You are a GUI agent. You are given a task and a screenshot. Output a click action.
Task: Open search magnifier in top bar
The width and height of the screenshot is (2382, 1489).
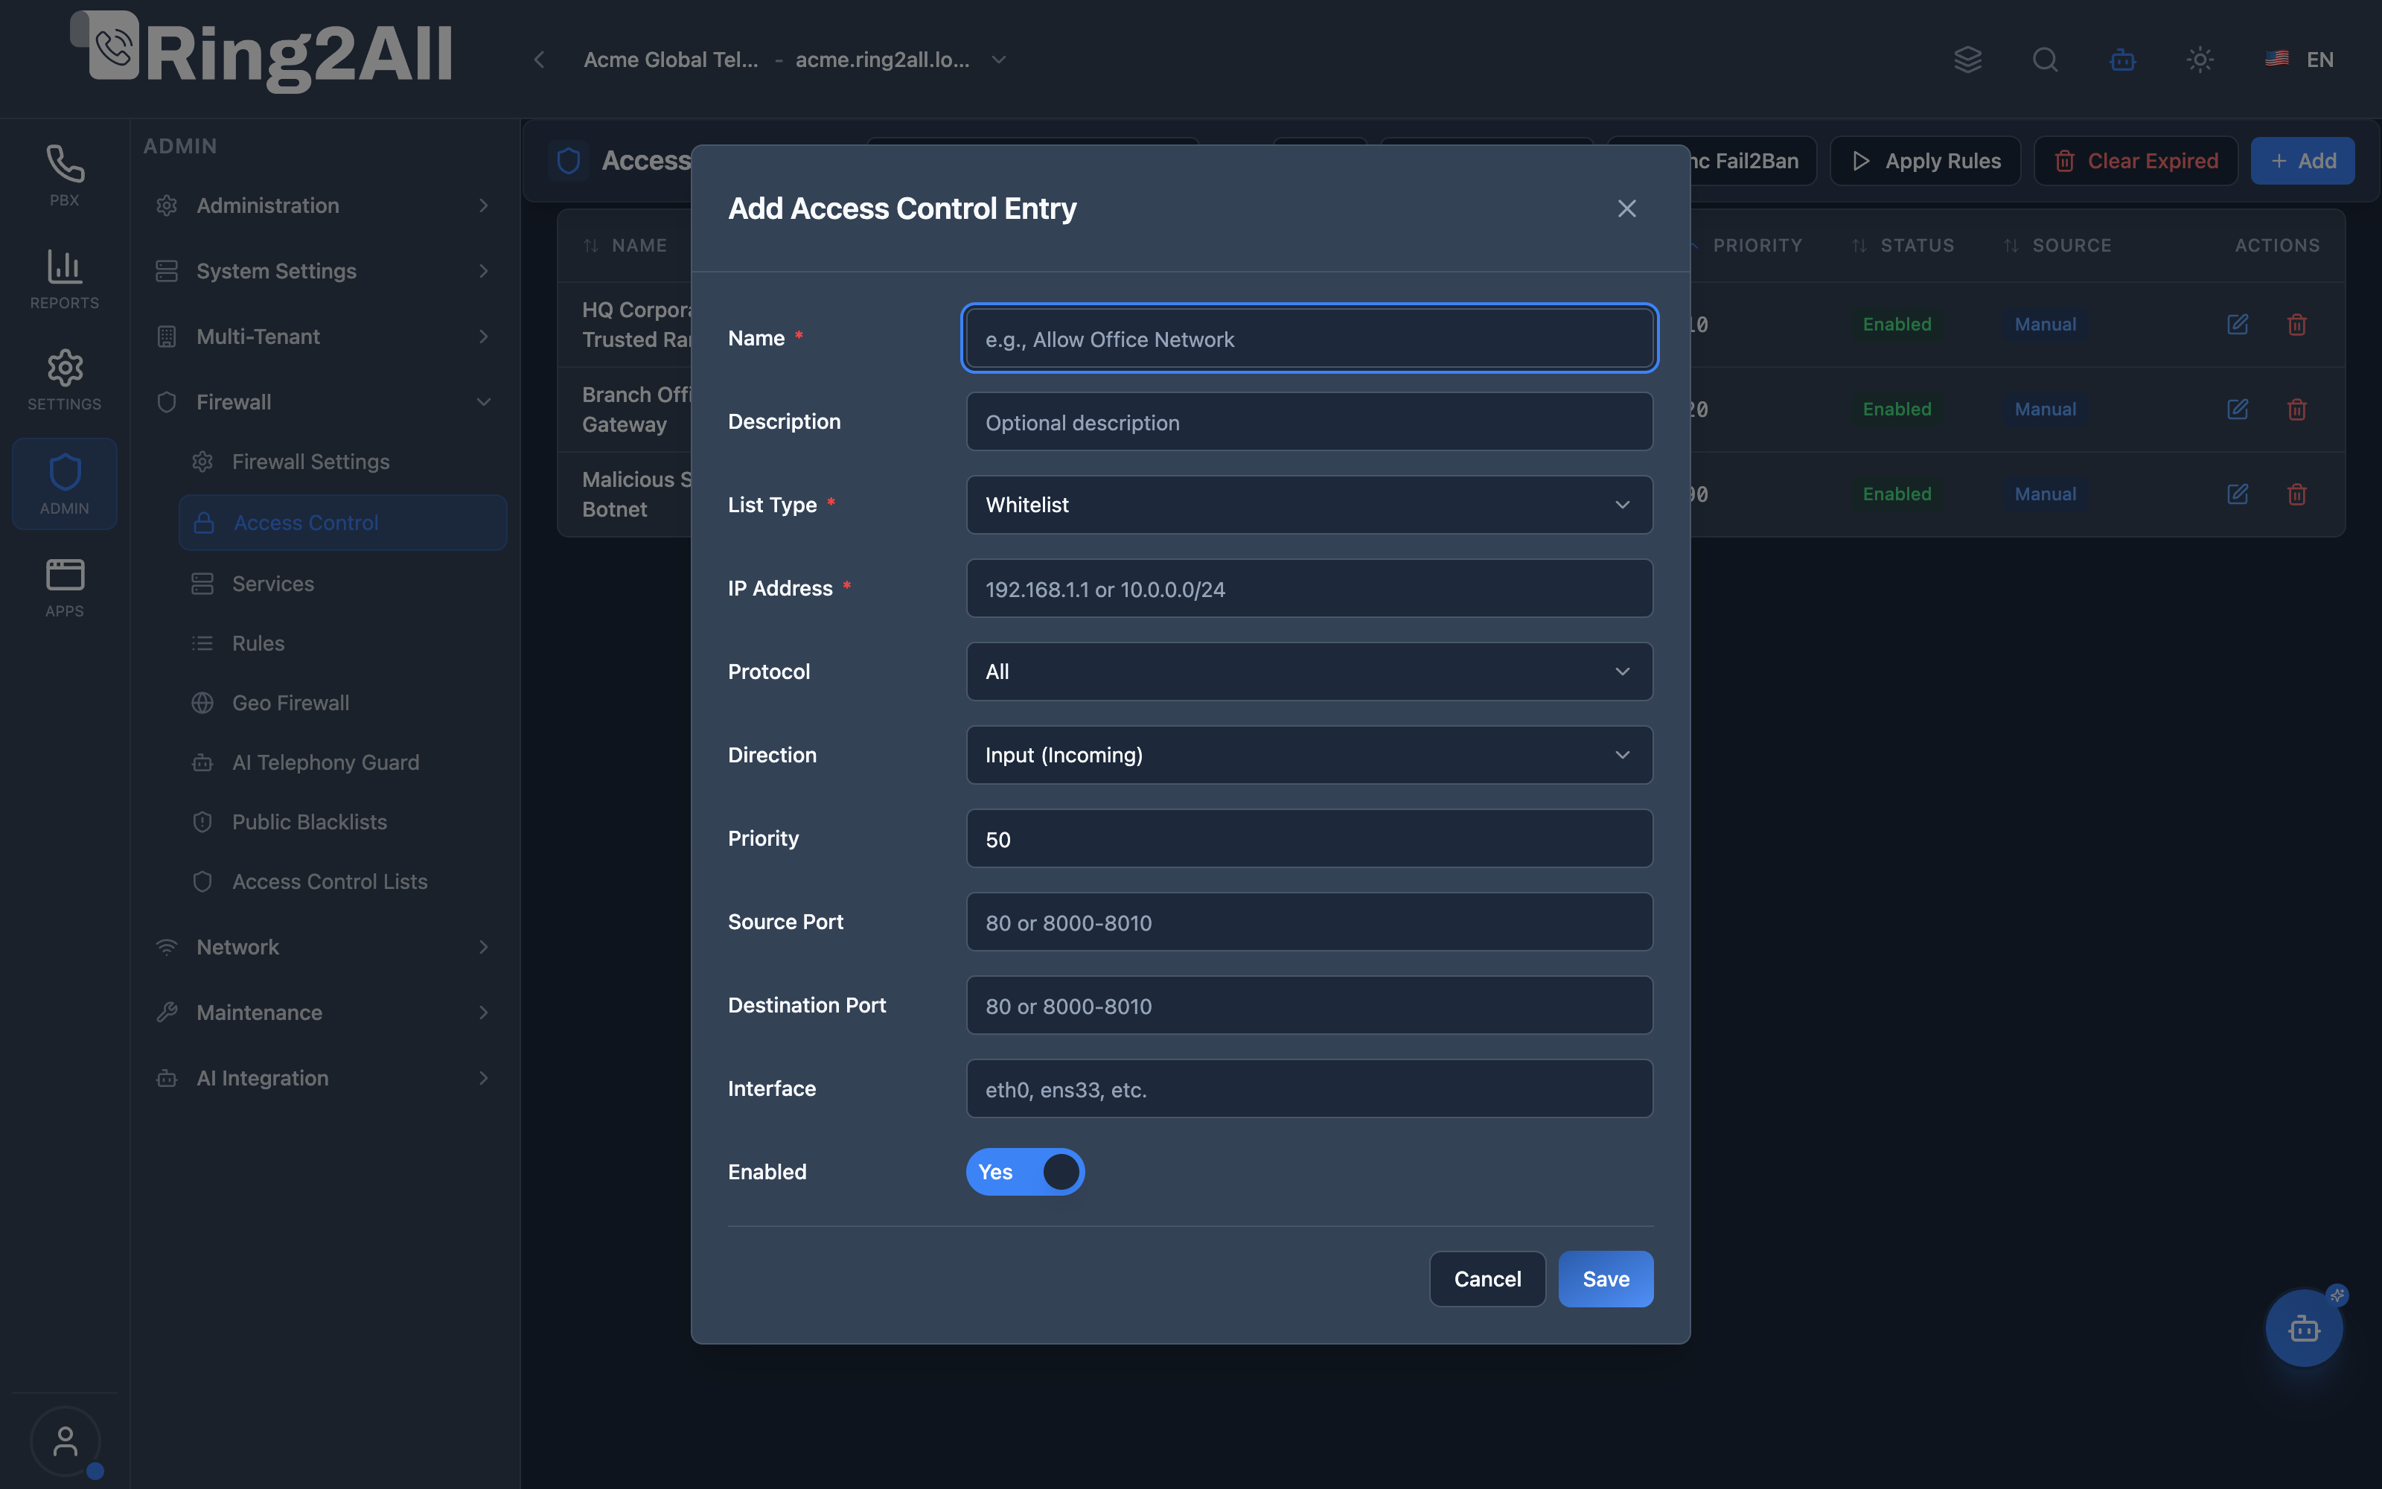2044,60
